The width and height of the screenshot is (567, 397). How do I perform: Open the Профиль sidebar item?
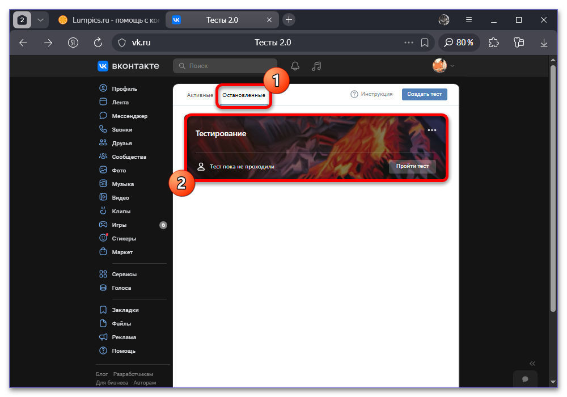pyautogui.click(x=119, y=88)
